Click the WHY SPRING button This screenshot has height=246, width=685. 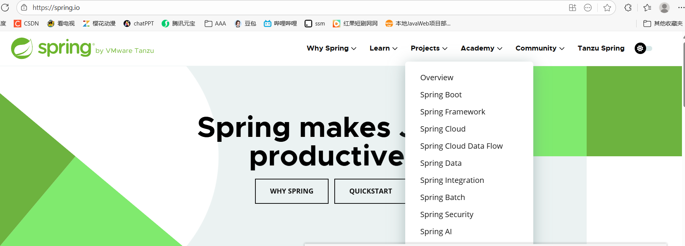point(292,191)
